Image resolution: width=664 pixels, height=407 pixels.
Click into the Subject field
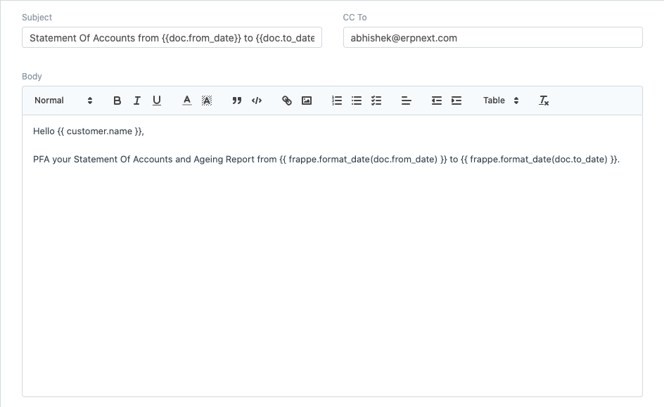(x=172, y=38)
